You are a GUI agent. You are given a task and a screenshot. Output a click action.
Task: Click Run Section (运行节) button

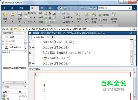coord(104,15)
